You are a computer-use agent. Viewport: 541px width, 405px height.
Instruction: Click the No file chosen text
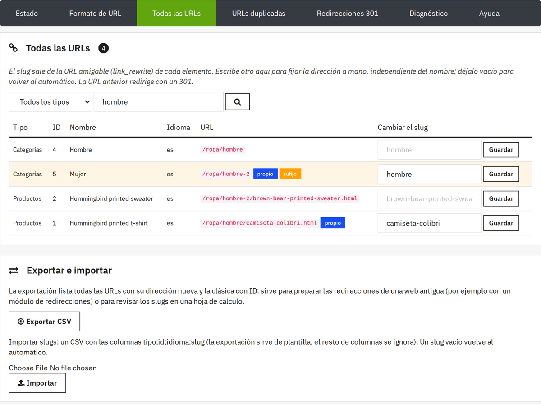73,368
